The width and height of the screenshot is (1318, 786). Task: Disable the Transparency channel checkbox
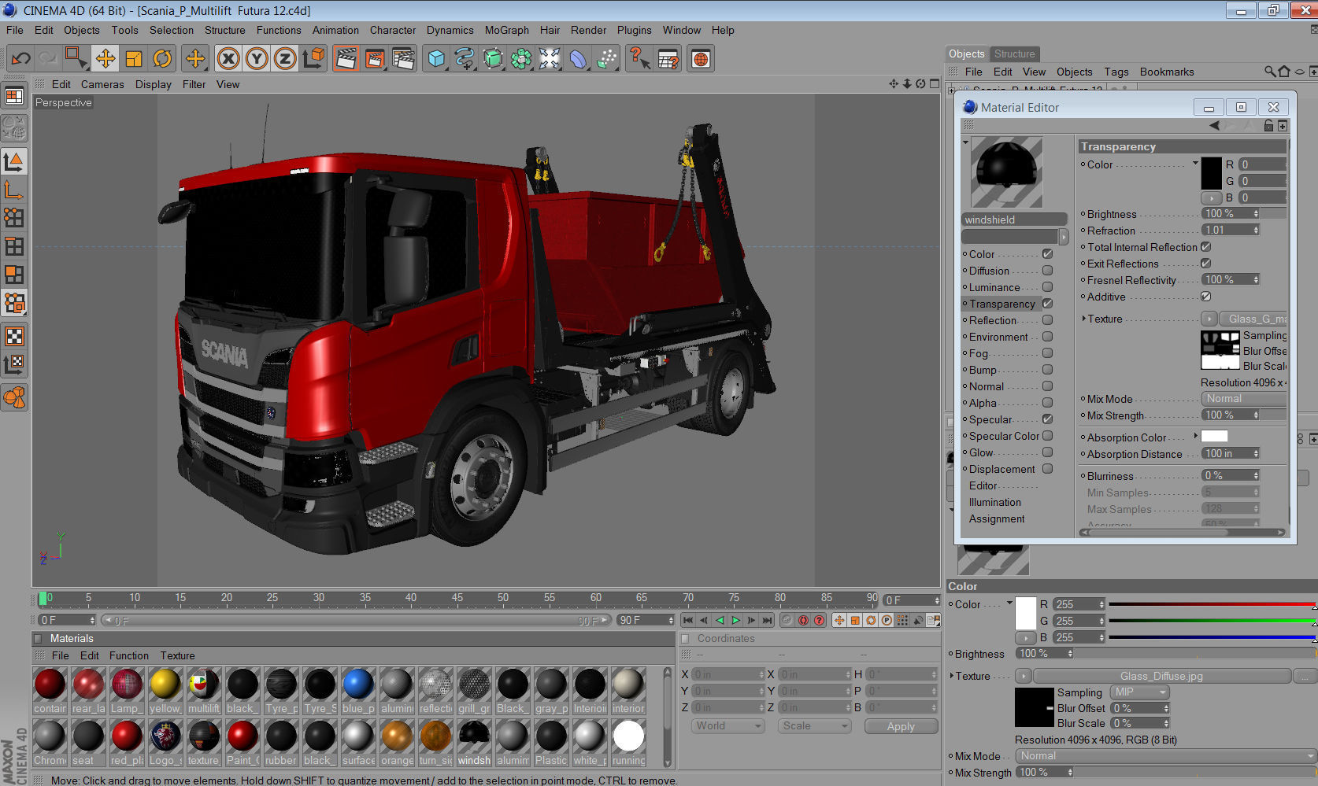tap(1047, 304)
